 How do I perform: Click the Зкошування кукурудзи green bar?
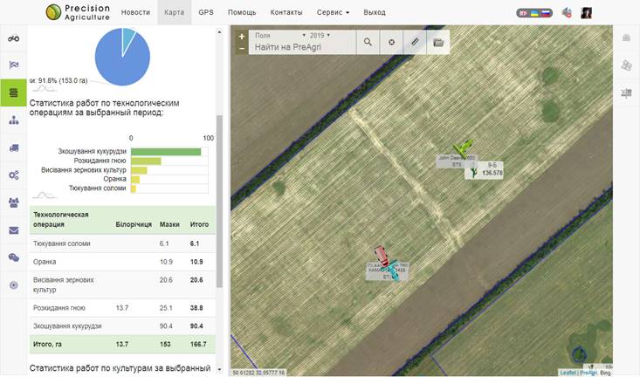(x=165, y=152)
